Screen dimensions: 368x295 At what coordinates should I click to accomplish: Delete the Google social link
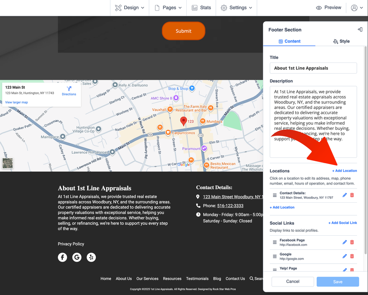click(x=352, y=256)
